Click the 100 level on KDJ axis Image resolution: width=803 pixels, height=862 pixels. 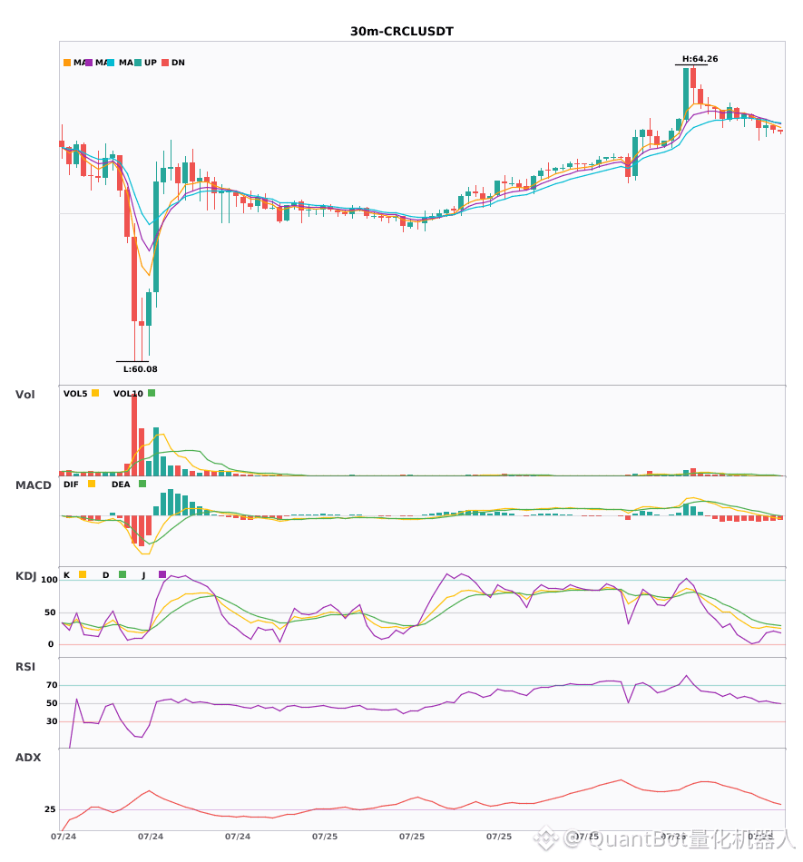pos(49,580)
